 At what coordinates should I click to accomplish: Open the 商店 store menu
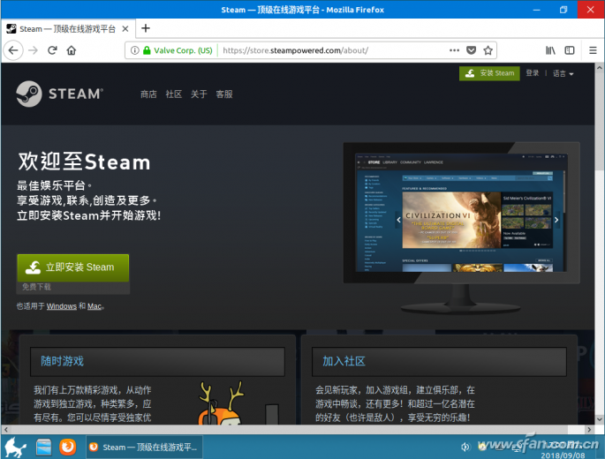(x=148, y=94)
